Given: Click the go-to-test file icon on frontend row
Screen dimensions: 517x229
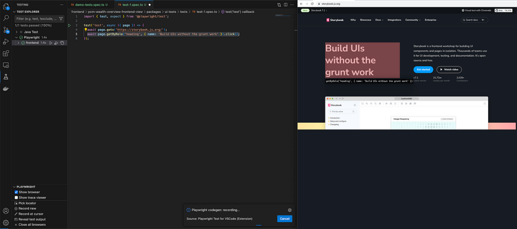Looking at the screenshot, I should [x=62, y=43].
